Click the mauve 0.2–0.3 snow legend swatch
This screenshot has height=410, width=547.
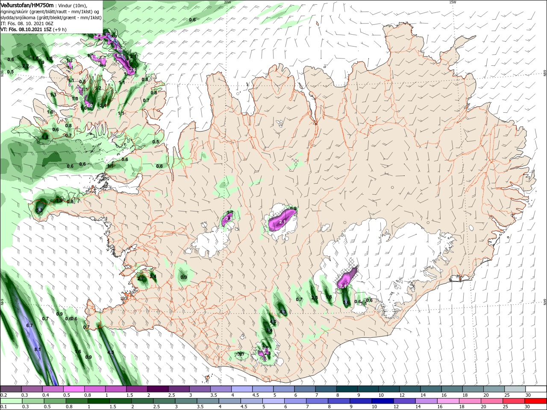click(x=11, y=389)
